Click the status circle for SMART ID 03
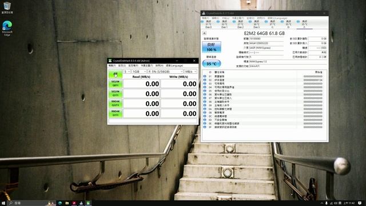This screenshot has width=366, height=206. [x=205, y=84]
